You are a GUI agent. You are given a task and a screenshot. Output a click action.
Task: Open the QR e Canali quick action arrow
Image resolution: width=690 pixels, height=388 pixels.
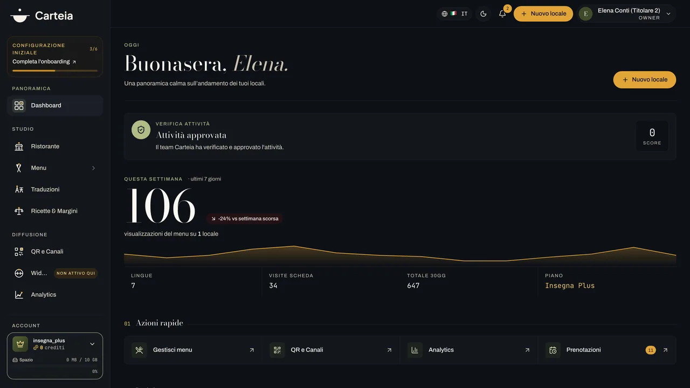pyautogui.click(x=389, y=350)
